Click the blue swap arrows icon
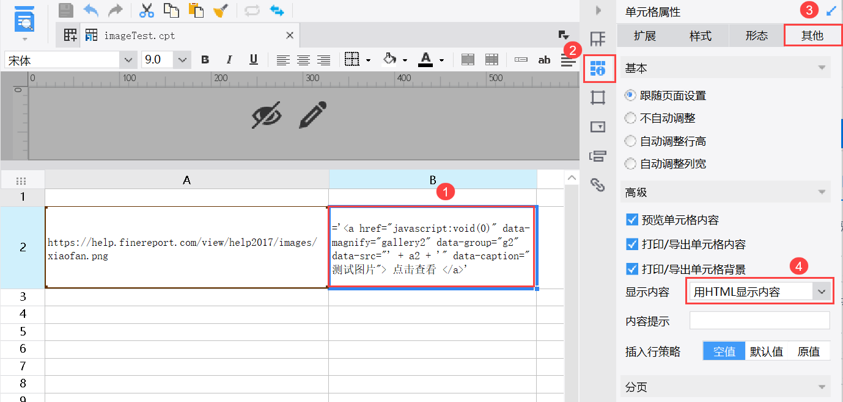The height and width of the screenshot is (402, 843). 276,10
